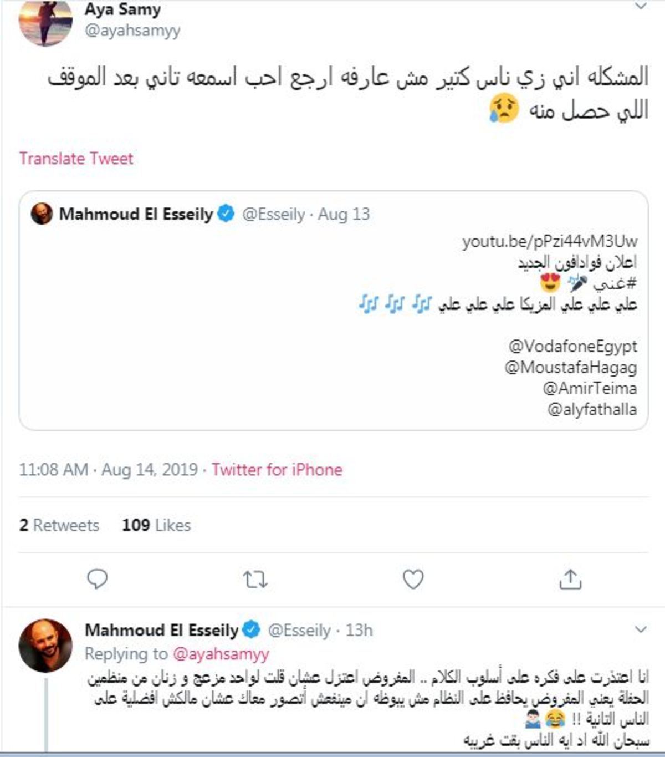The image size is (665, 757).
Task: Click the Twitter for iPhone source link
Action: point(277,470)
